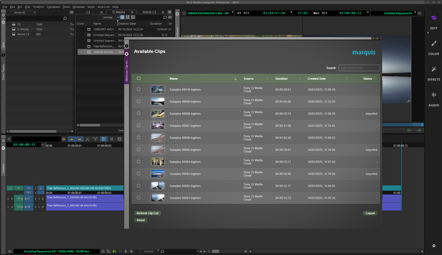Switch the Ci Media bin to frame view
This screenshot has height=255, width=442.
(128, 18)
